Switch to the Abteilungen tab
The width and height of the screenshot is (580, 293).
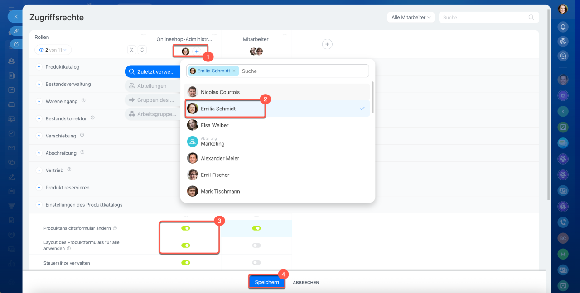[153, 86]
